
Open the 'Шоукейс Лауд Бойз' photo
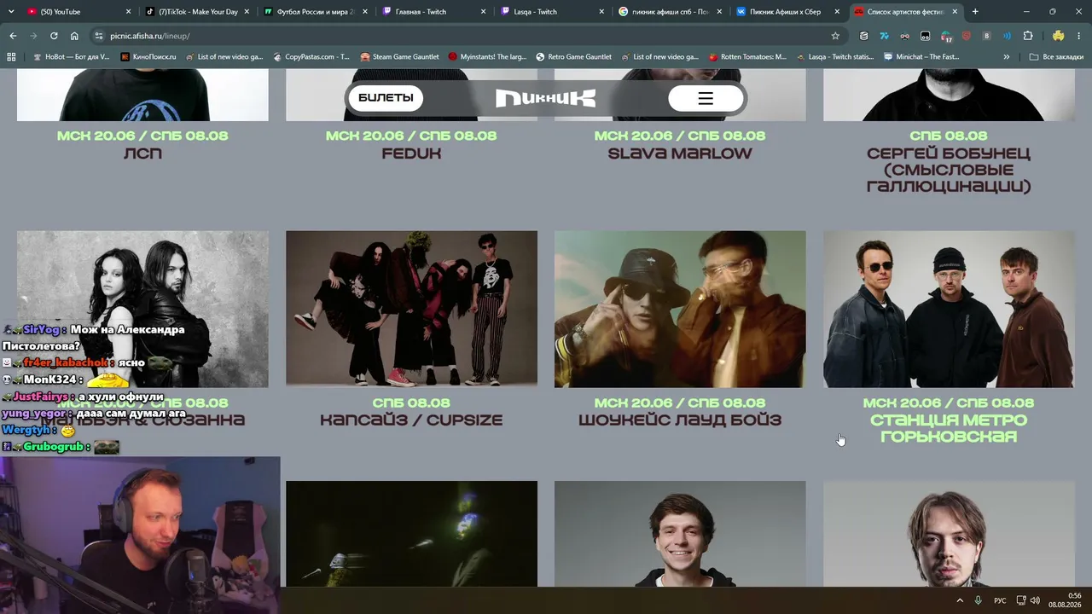(x=680, y=309)
